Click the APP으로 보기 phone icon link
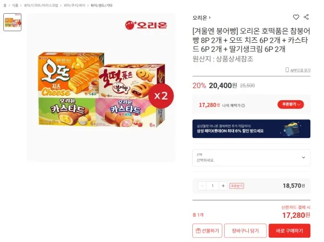The width and height of the screenshot is (324, 242). [298, 70]
